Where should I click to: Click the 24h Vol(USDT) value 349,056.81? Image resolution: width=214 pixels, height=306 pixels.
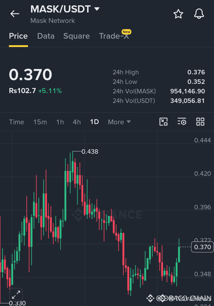pyautogui.click(x=188, y=101)
